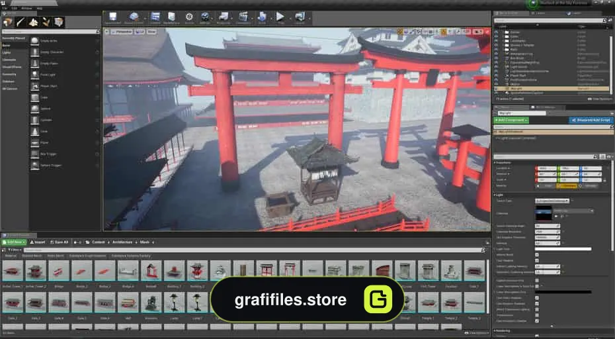The image size is (615, 339).
Task: Click the Launch toolbar icon
Action: tap(300, 18)
